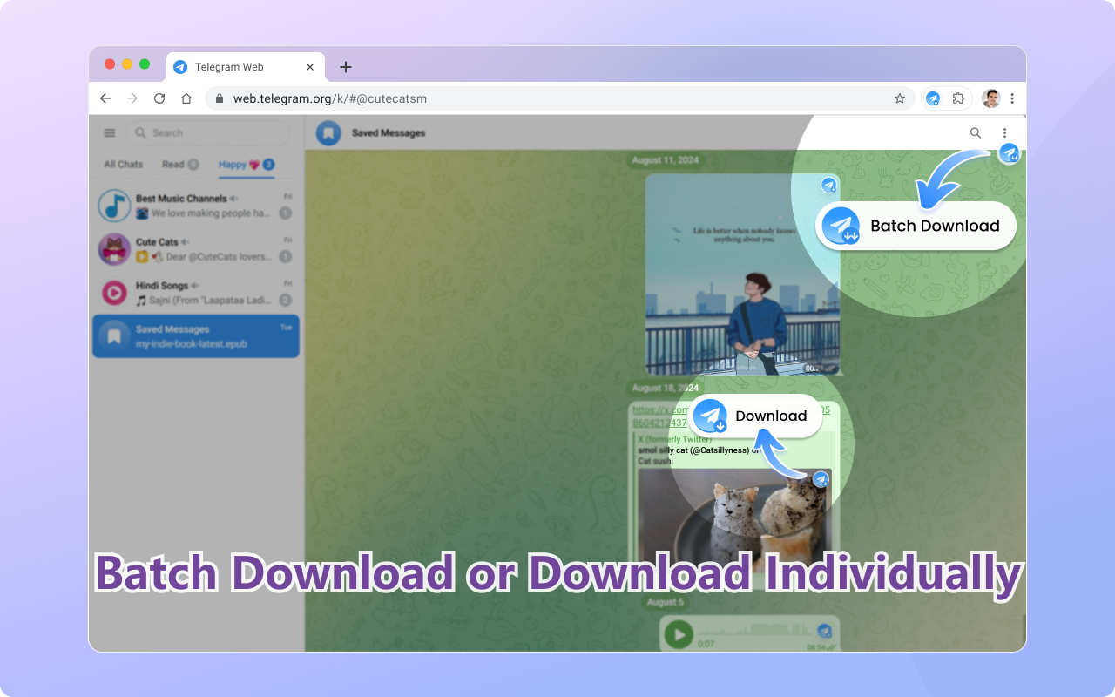The image size is (1115, 697).
Task: Switch to the Read folder tab
Action: [x=180, y=165]
